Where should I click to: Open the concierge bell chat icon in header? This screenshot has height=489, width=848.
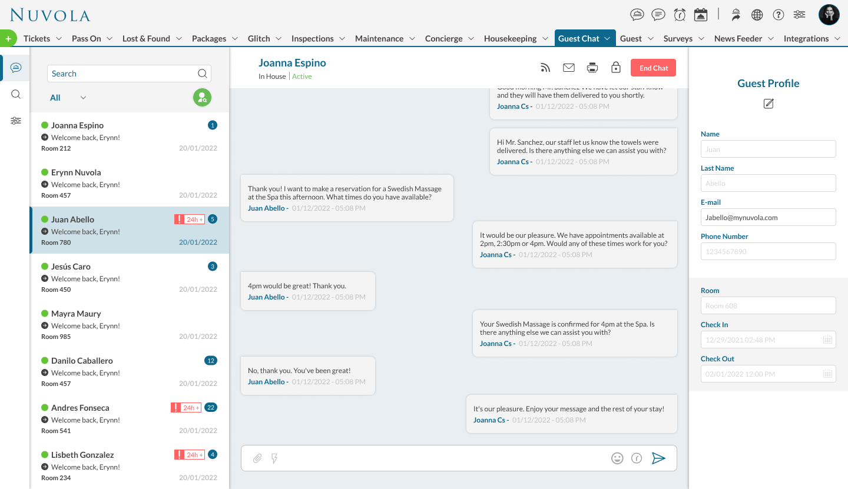click(637, 15)
